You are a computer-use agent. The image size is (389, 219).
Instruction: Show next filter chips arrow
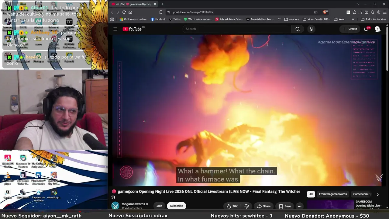(x=377, y=194)
